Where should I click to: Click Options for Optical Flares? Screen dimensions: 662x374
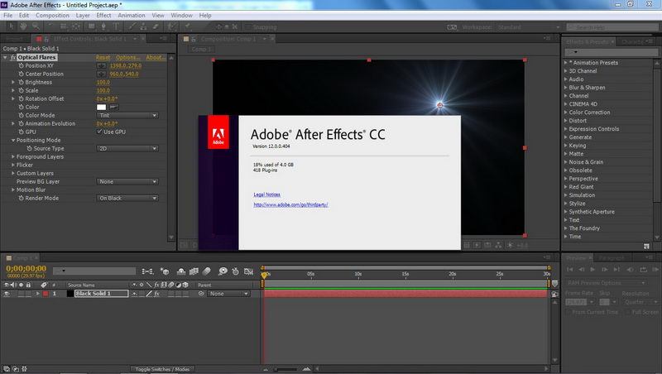click(x=128, y=57)
